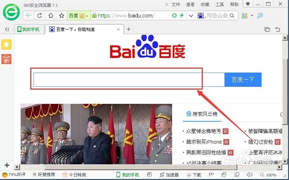This screenshot has height=180, width=289.
Task: Click the 百度一下 search button
Action: [x=243, y=80]
